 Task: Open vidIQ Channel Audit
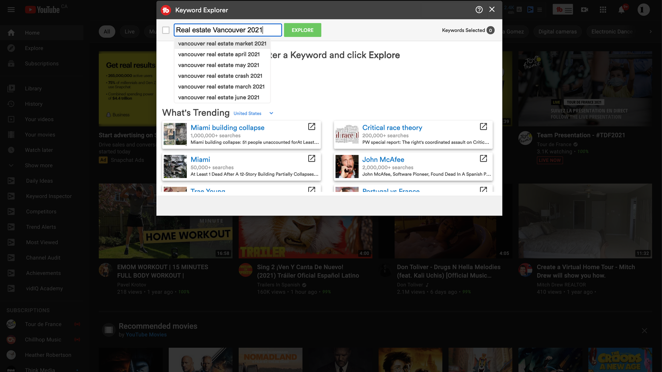pos(42,258)
